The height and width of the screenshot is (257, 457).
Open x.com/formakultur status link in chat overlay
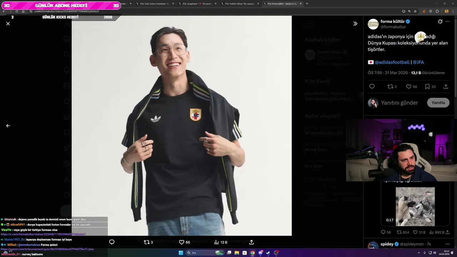(x=44, y=234)
